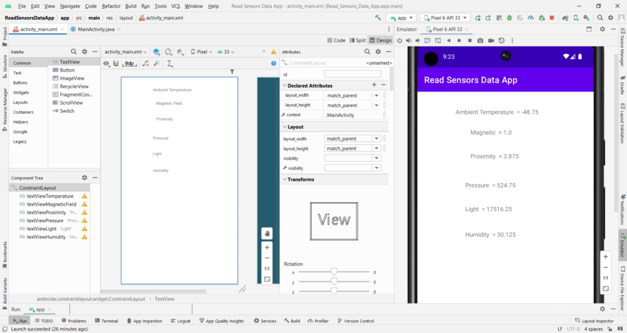Add a declared attribute with plus
The image size is (627, 333).
point(374,84)
